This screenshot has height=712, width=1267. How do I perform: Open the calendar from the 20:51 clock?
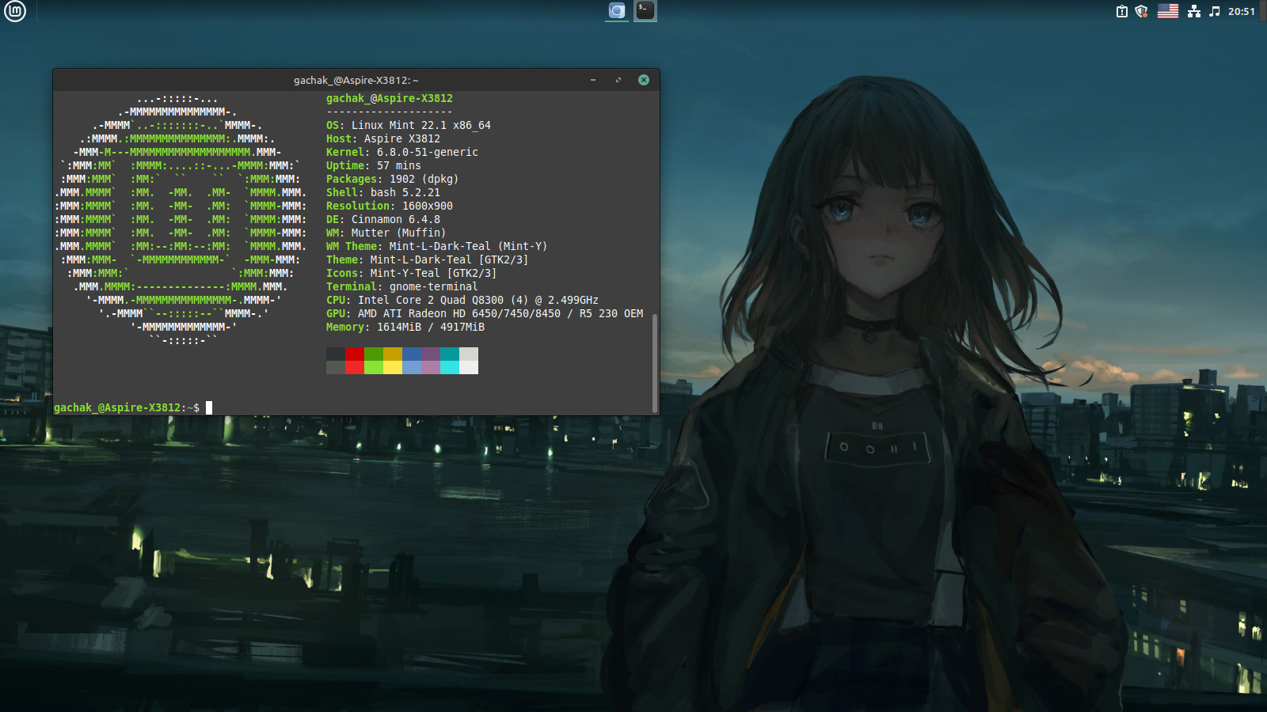[1241, 11]
